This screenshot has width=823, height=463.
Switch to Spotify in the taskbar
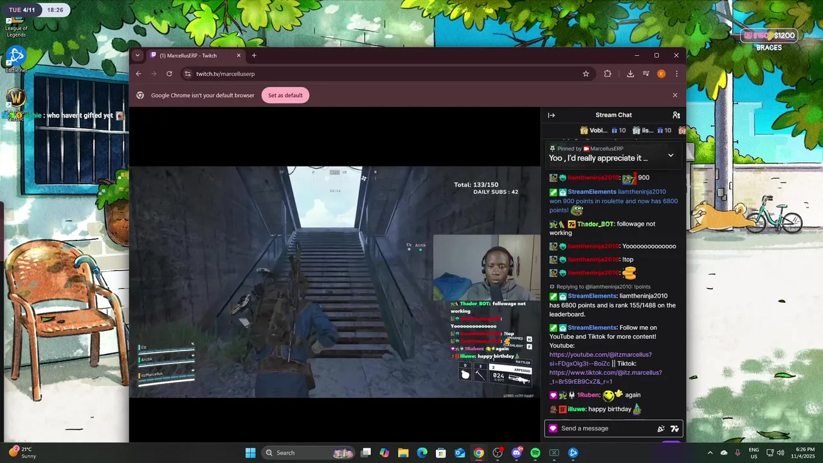[535, 453]
